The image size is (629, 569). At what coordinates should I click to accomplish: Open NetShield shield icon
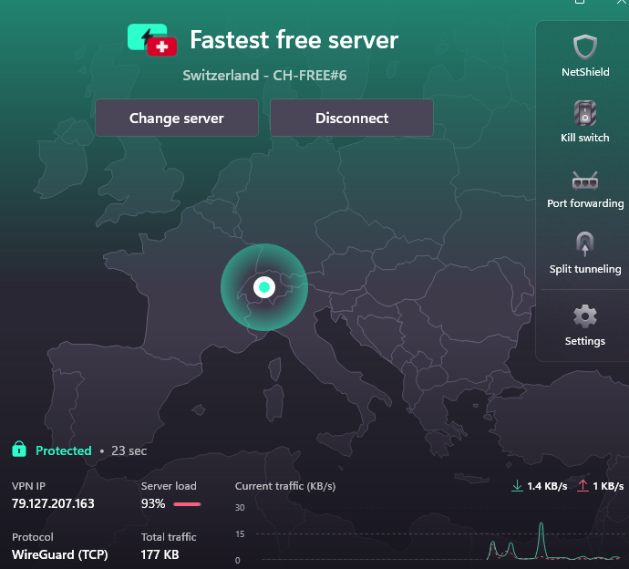pyautogui.click(x=585, y=47)
